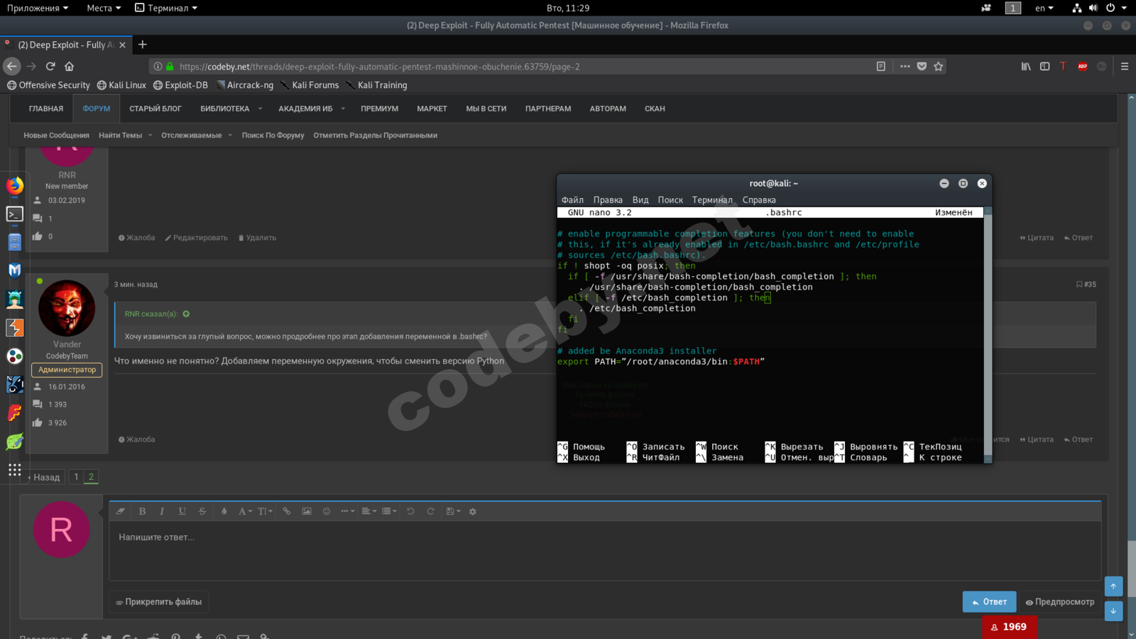Click the eraser remove-formatting icon
Screen dimensions: 1136x639
pos(121,511)
